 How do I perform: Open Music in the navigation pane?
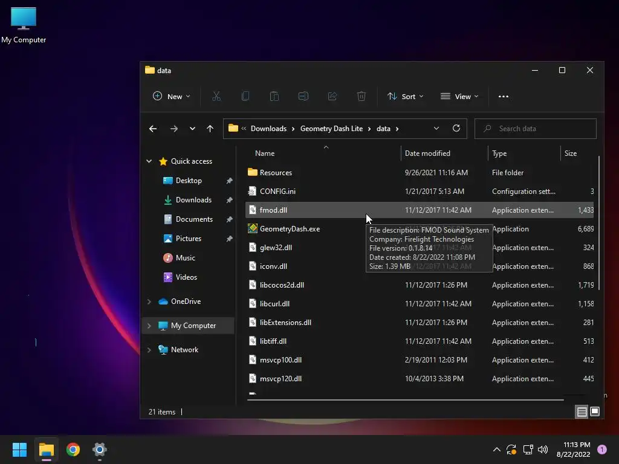click(x=185, y=257)
